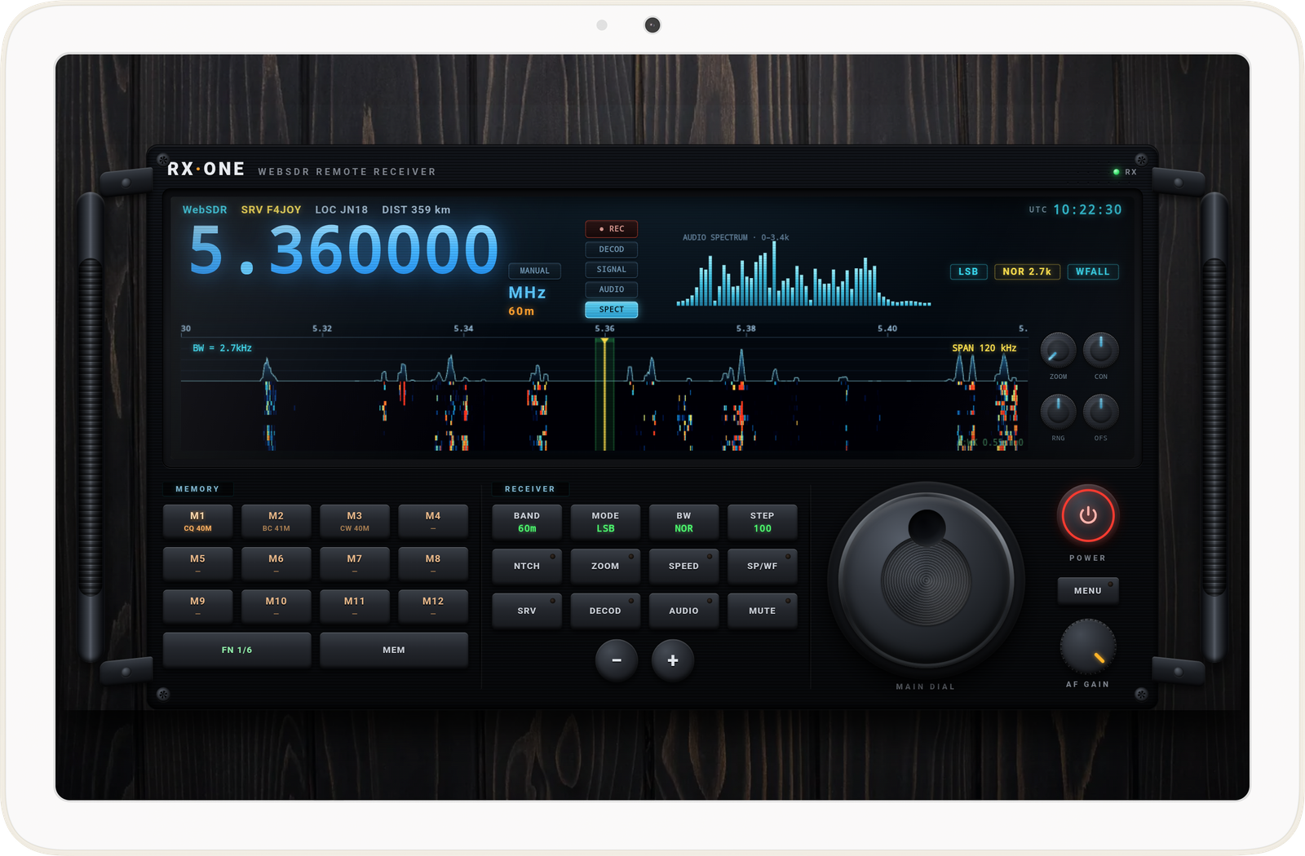The height and width of the screenshot is (856, 1305).
Task: Recall memory M1 CQ 40M
Action: pos(197,522)
